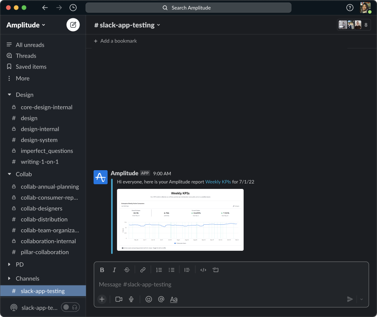Screen dimensions: 377x317
Task: Toggle the huddle switch for slack-app-testing
Action: click(70, 307)
